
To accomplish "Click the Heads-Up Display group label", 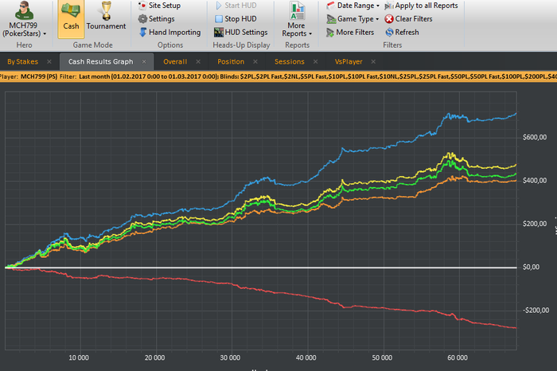I will 241,45.
